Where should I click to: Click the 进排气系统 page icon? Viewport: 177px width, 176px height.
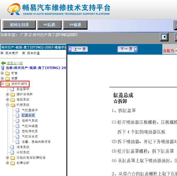pyautogui.click(x=18, y=121)
